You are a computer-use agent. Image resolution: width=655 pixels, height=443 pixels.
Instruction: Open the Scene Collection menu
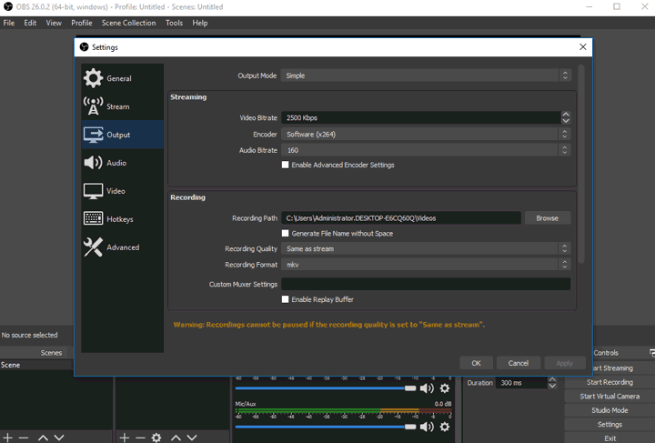tap(128, 23)
